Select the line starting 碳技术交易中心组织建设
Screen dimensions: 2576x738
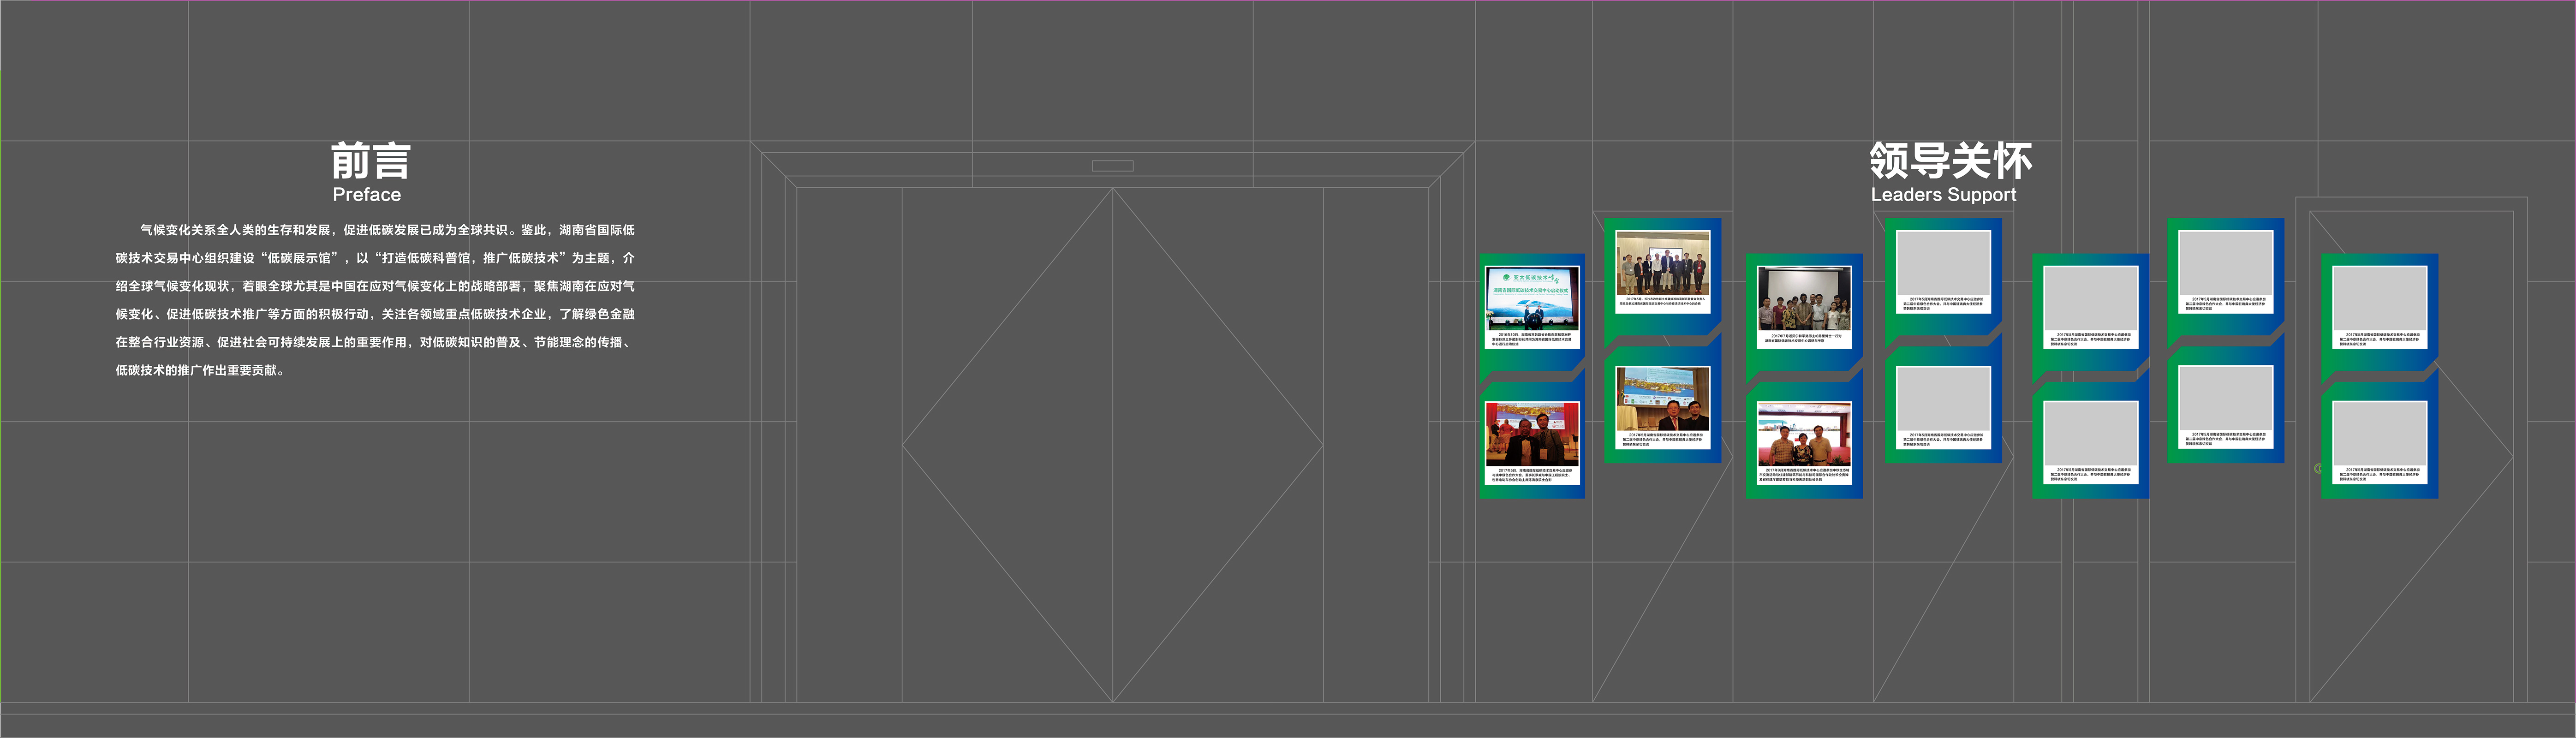[375, 258]
